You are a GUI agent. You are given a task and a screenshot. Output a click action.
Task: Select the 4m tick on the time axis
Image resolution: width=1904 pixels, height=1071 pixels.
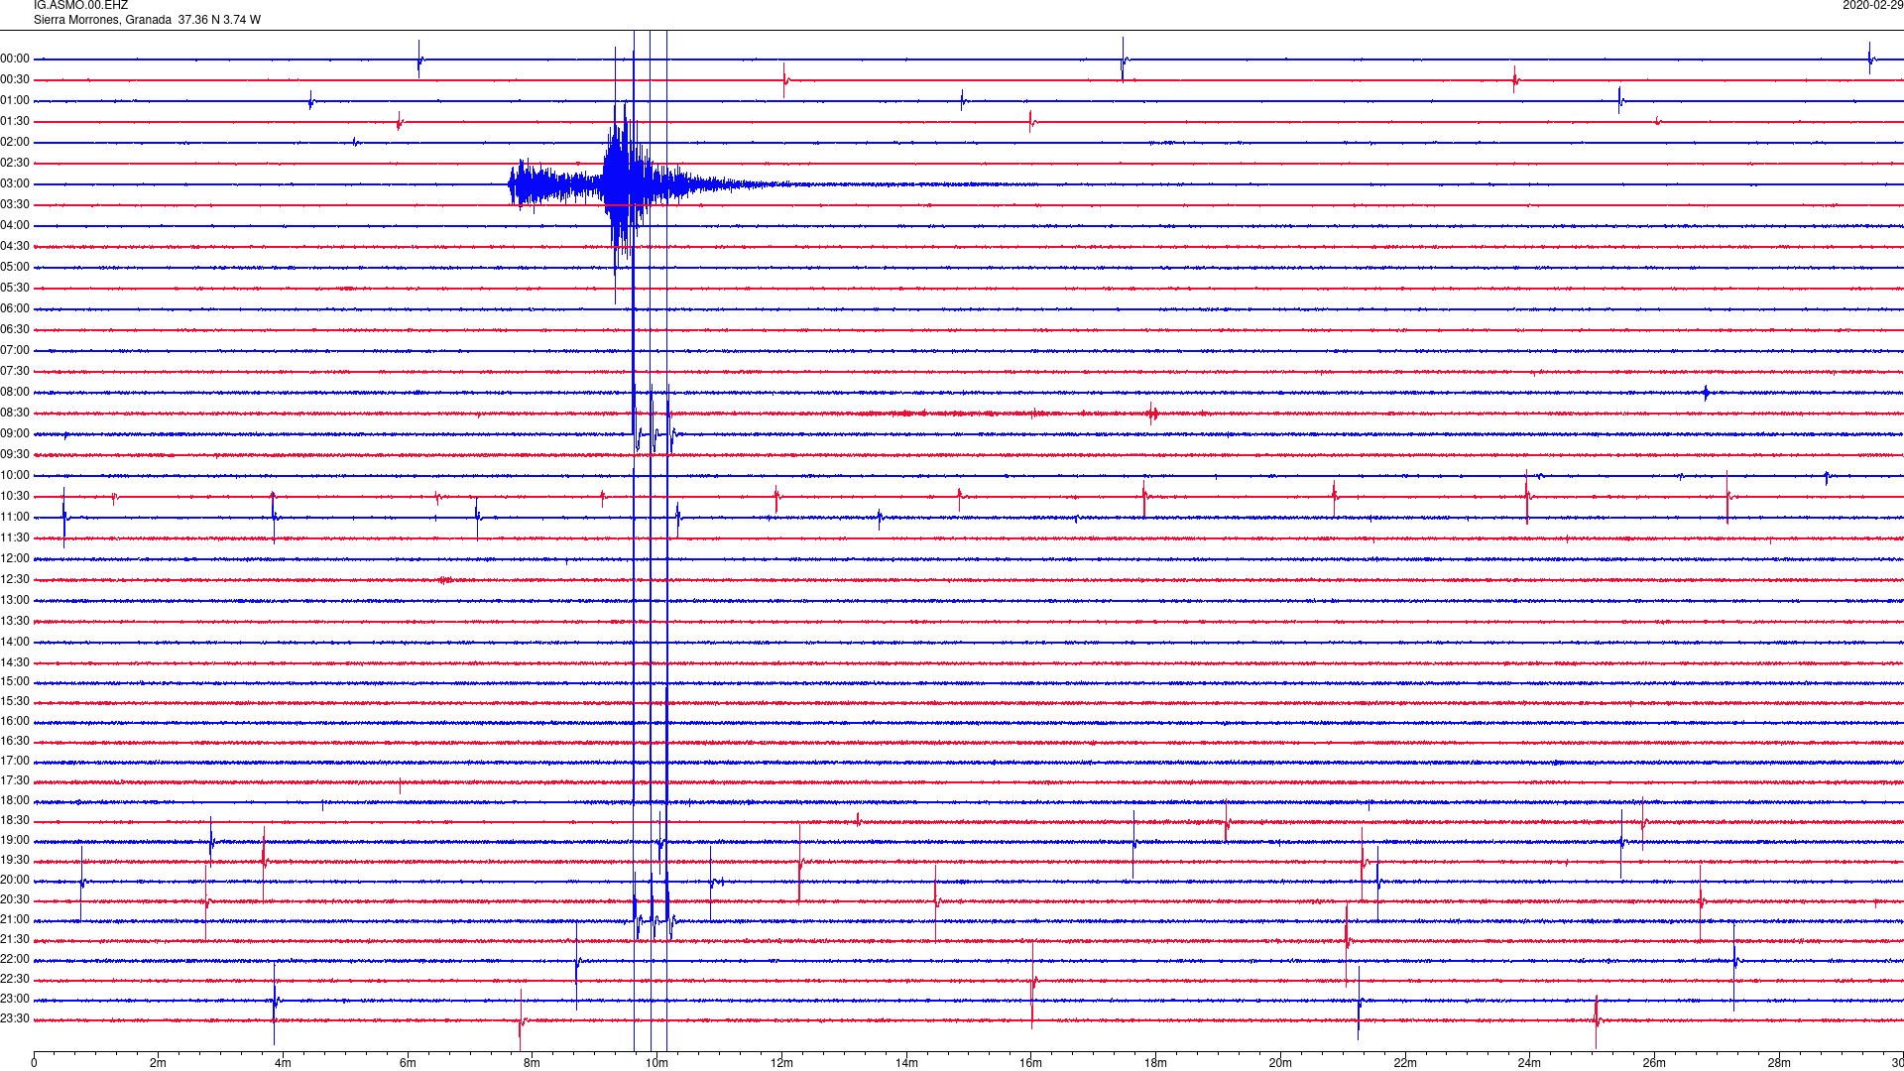click(x=283, y=1063)
